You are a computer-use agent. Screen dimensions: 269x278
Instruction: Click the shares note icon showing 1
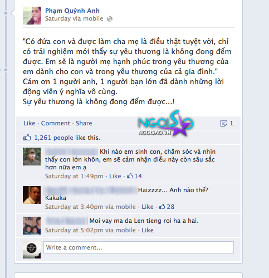point(223,123)
